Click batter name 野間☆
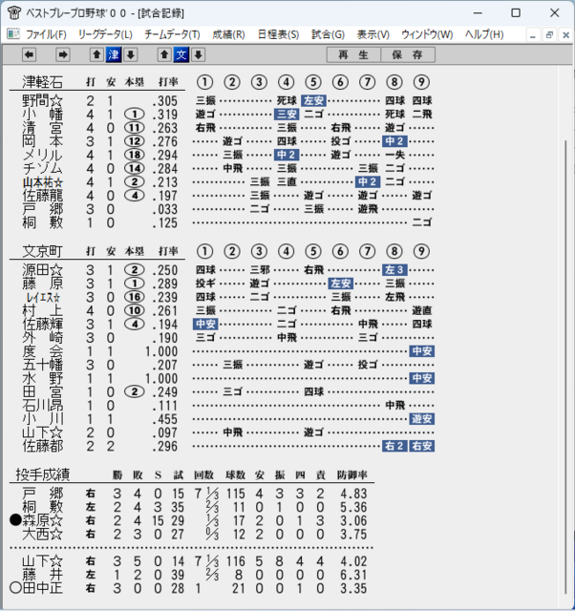Screen dimensions: 575x611 pos(42,101)
